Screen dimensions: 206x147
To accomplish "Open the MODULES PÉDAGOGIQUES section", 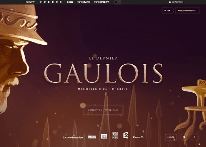I will pyautogui.click(x=187, y=11).
